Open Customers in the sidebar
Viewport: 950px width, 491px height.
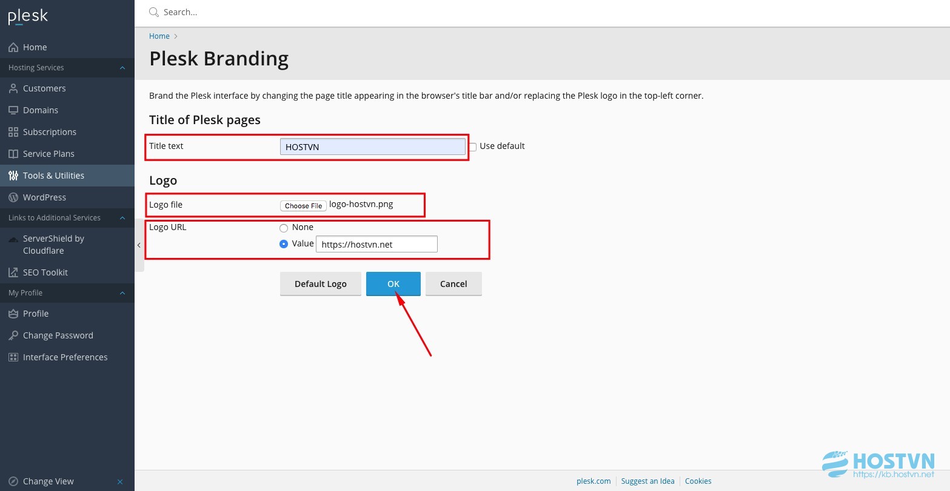click(67, 88)
